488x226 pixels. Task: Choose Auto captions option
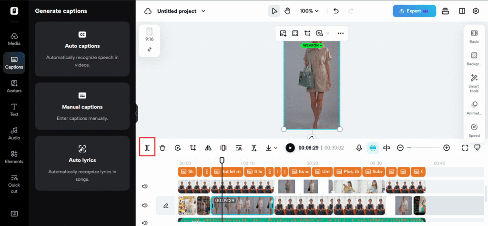click(82, 49)
